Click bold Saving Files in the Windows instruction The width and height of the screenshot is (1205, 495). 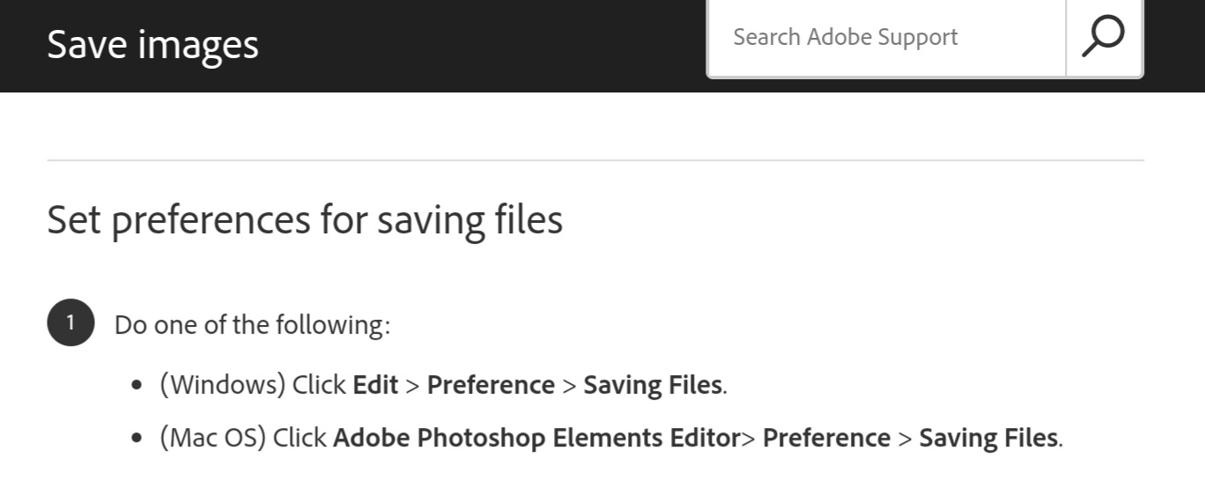[653, 385]
